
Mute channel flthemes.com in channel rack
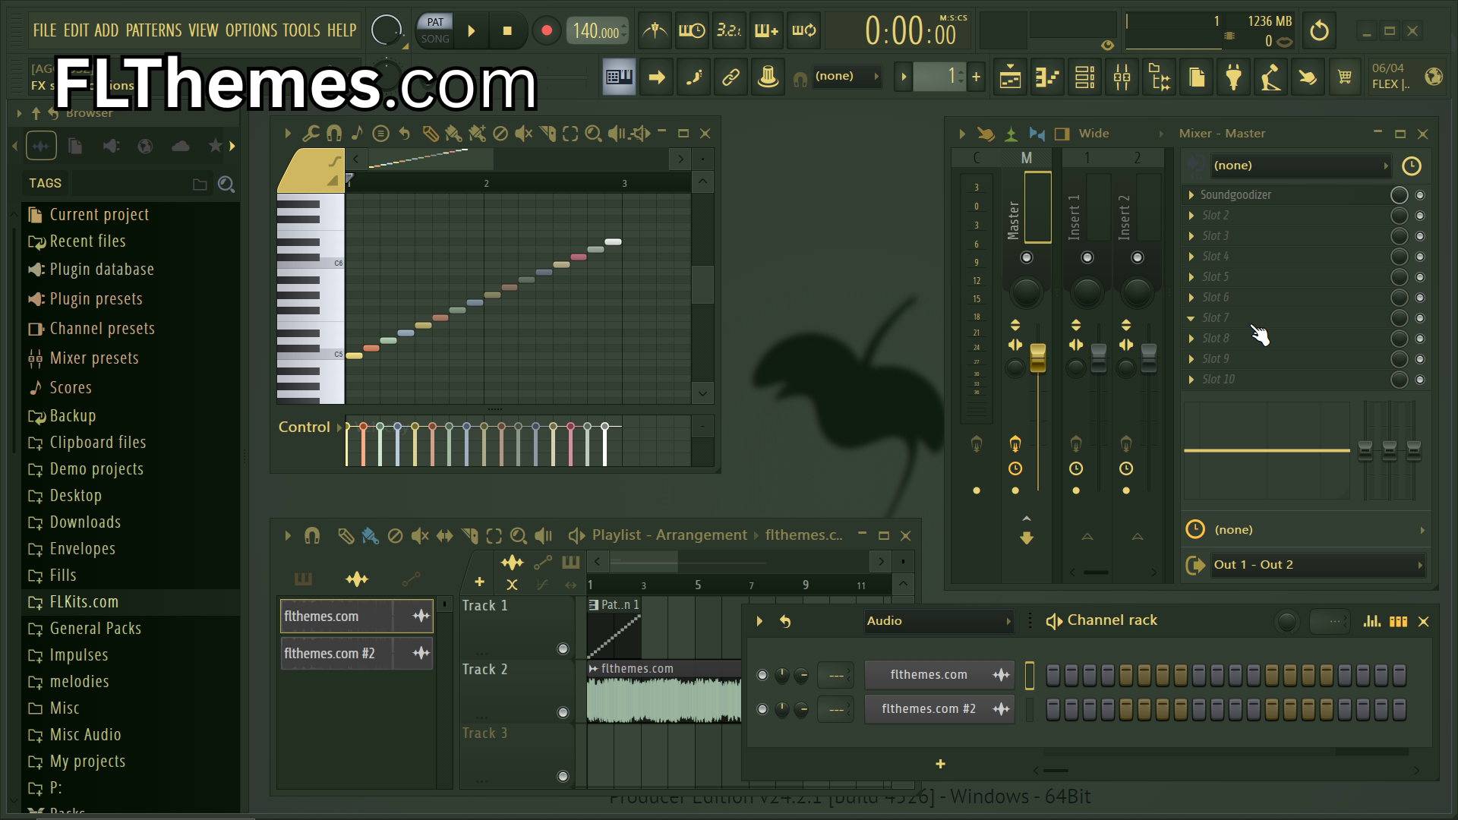click(762, 675)
